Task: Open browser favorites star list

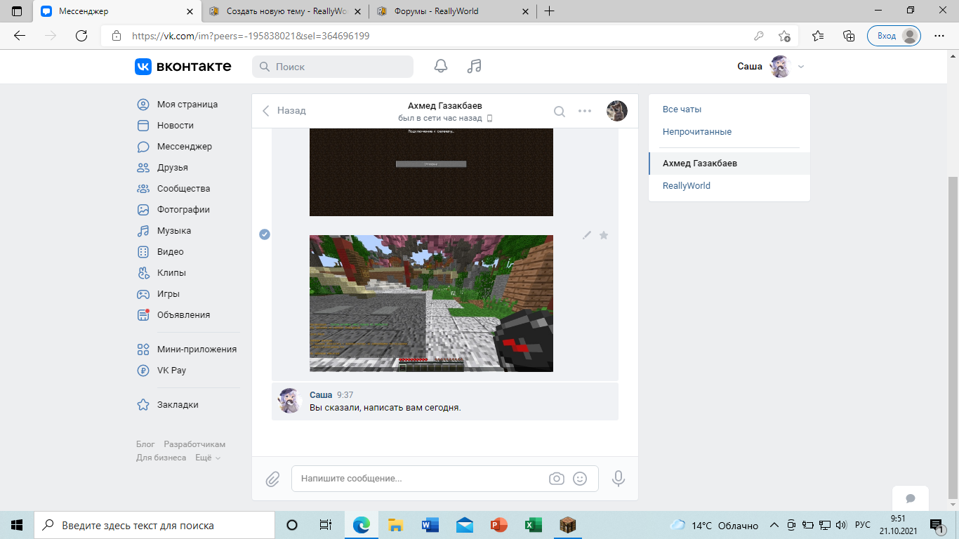Action: pos(818,36)
